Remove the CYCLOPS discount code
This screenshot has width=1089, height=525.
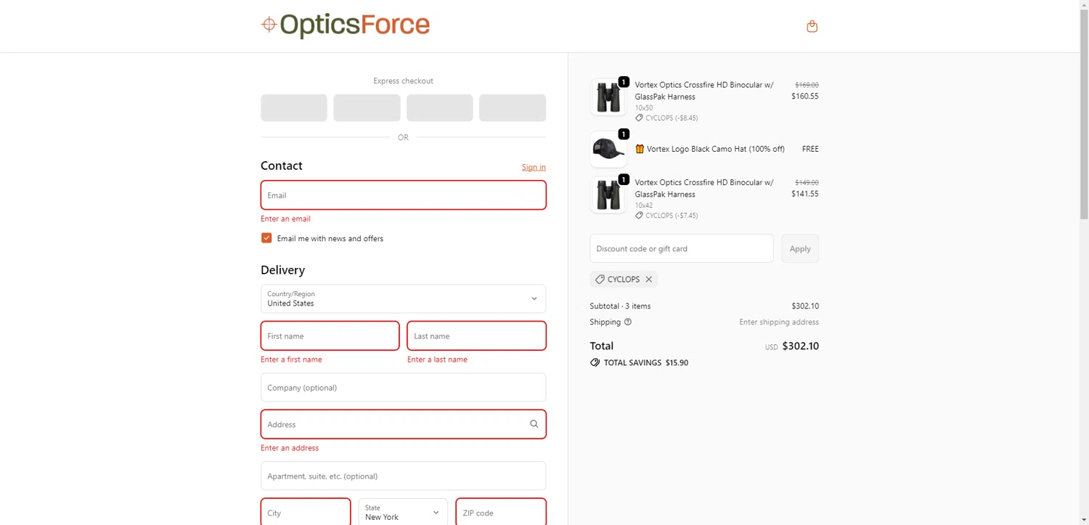pyautogui.click(x=649, y=279)
